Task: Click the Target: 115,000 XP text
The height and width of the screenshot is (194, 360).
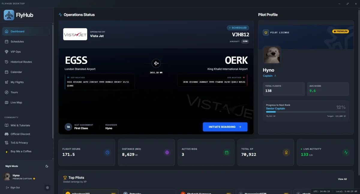Action: (336, 116)
